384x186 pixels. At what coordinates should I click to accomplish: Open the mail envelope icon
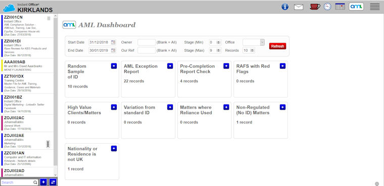pos(299,7)
